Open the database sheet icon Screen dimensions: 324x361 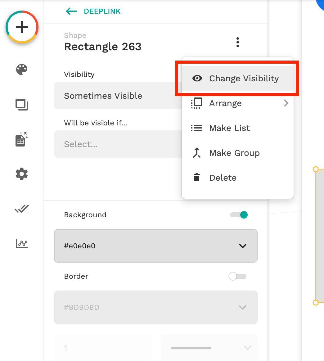click(x=22, y=139)
